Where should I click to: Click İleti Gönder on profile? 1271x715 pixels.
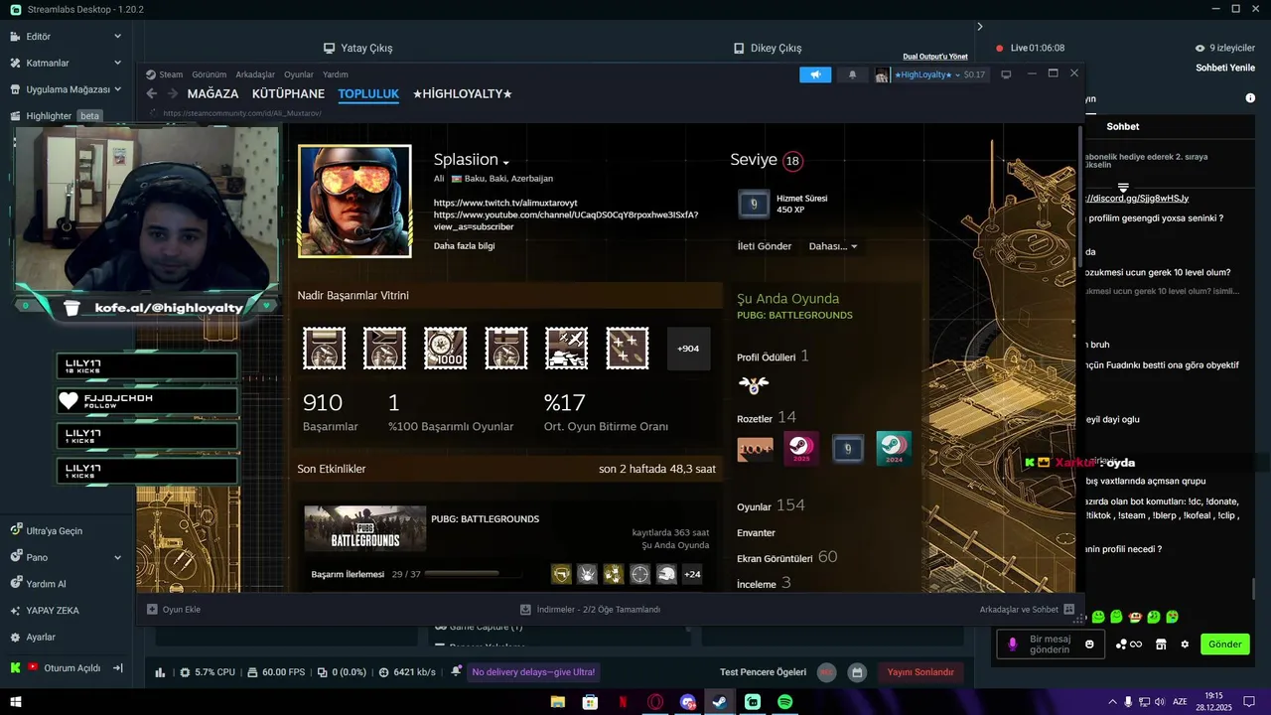(765, 246)
